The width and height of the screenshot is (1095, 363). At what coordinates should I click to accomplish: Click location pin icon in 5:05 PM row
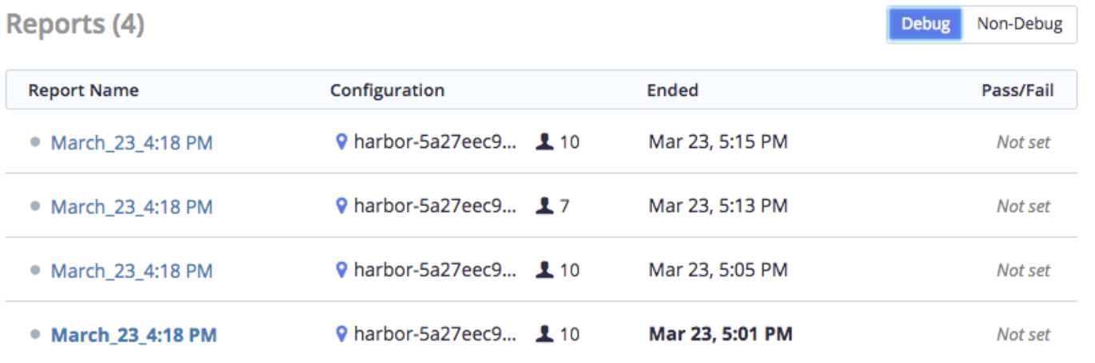tap(341, 270)
